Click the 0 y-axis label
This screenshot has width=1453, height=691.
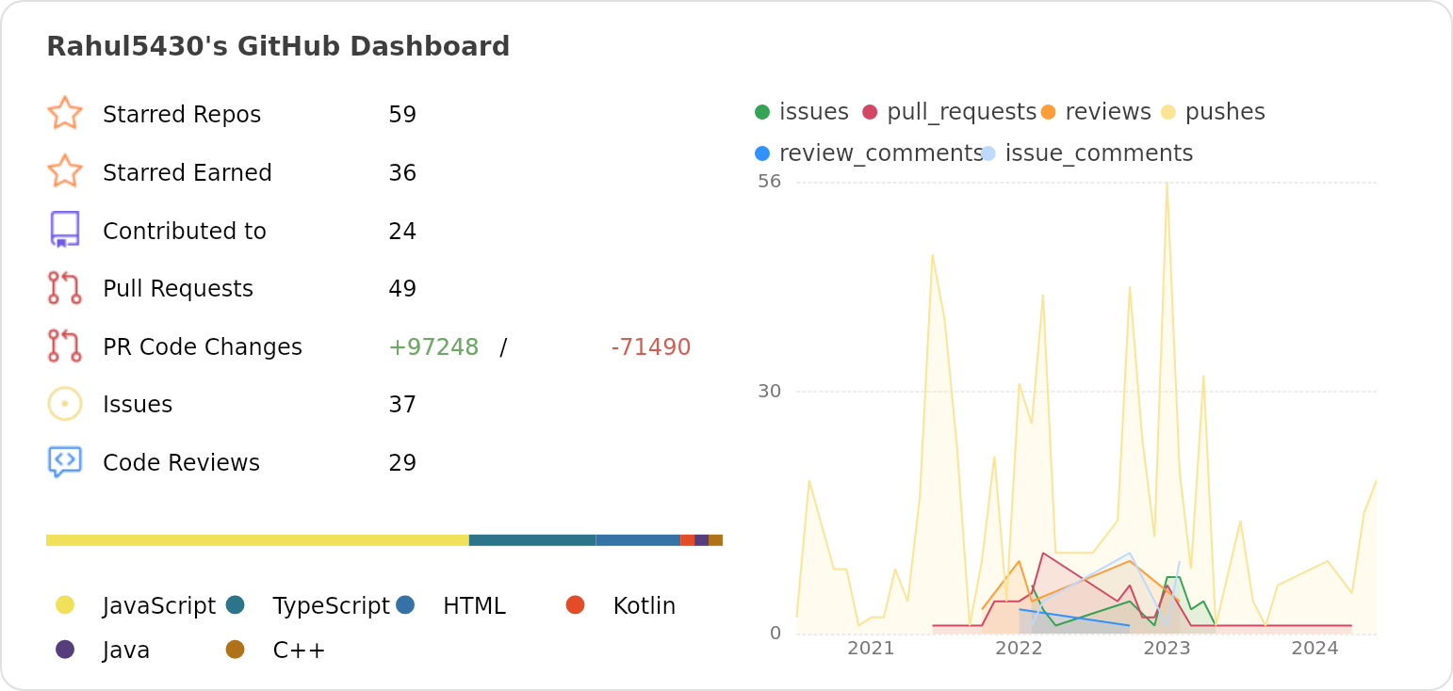775,633
